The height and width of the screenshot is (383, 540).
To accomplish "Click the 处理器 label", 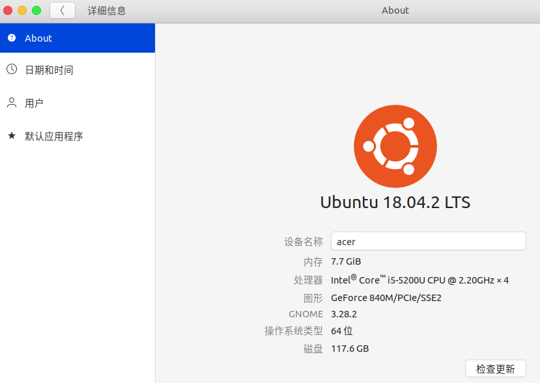I will coord(308,280).
